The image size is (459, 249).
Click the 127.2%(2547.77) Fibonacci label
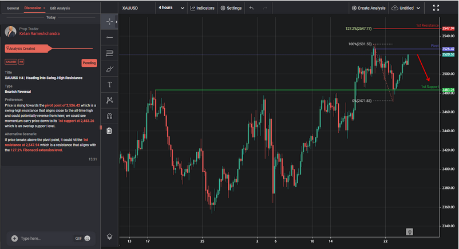tap(358, 29)
